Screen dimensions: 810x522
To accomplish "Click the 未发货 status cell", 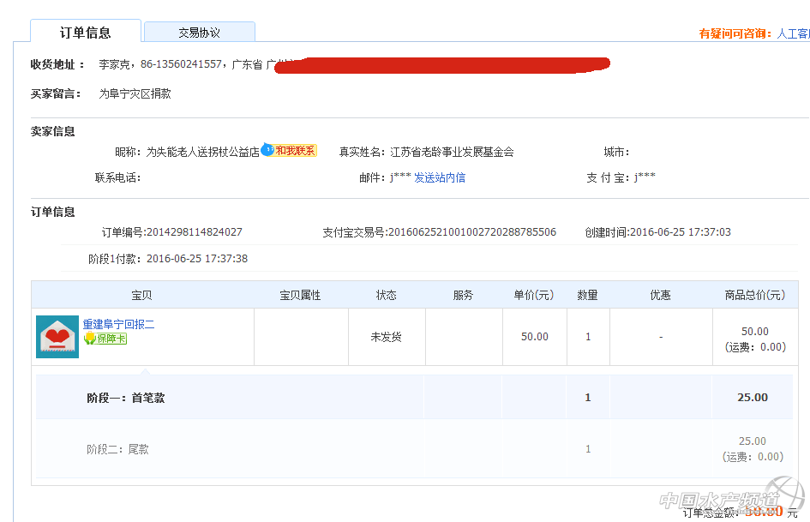I will 386,337.
